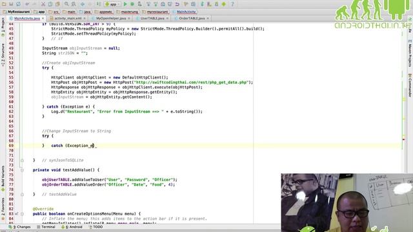Toggle the Structure tool window
Viewport: 413px width, 232px height.
click(3, 54)
